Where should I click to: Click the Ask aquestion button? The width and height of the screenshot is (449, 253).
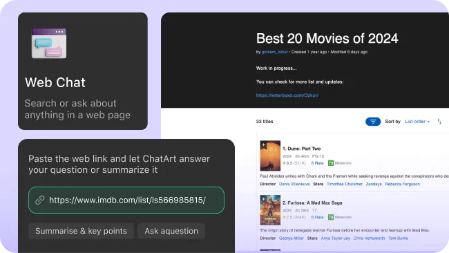tap(171, 231)
